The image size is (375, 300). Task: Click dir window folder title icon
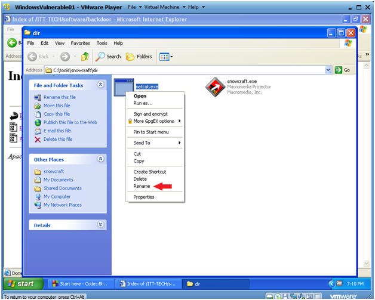pos(27,32)
